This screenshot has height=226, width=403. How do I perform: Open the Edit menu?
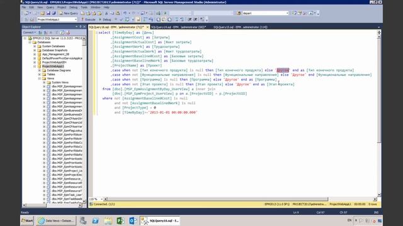coord(31,8)
